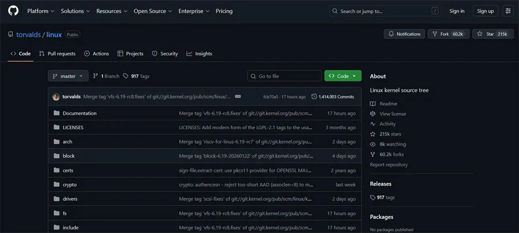Open the 1 Branch link

(106, 76)
